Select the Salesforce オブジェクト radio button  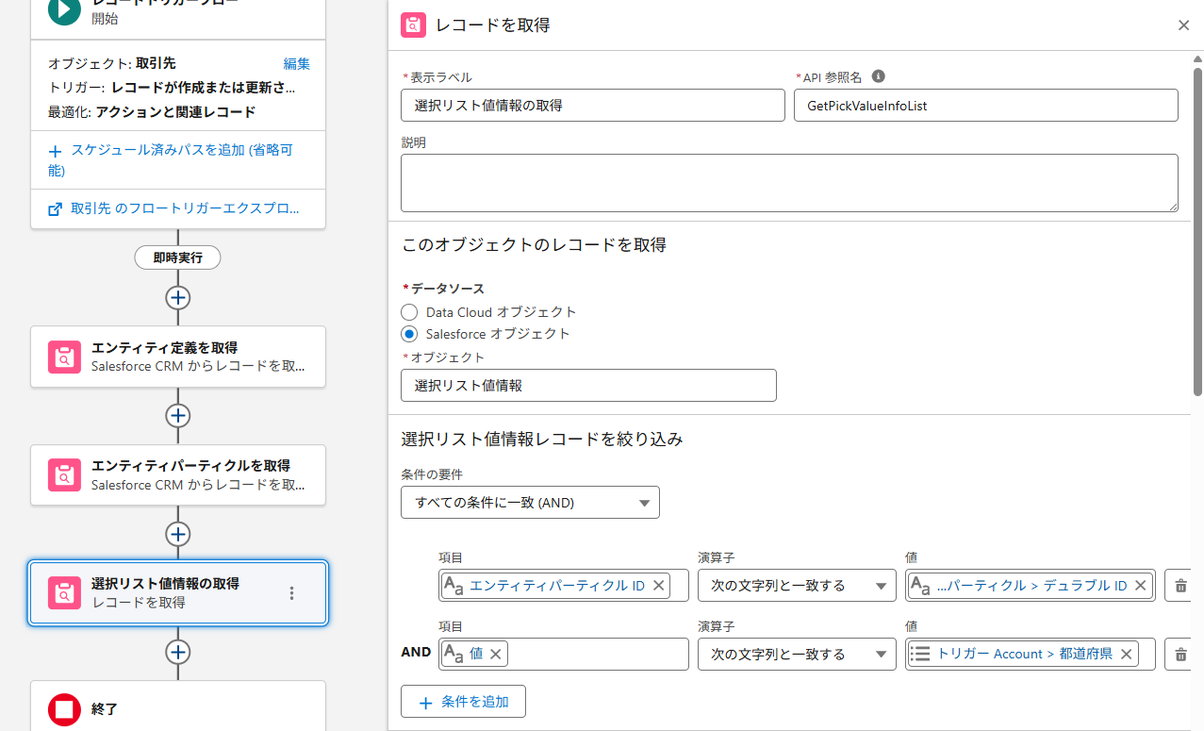point(409,334)
